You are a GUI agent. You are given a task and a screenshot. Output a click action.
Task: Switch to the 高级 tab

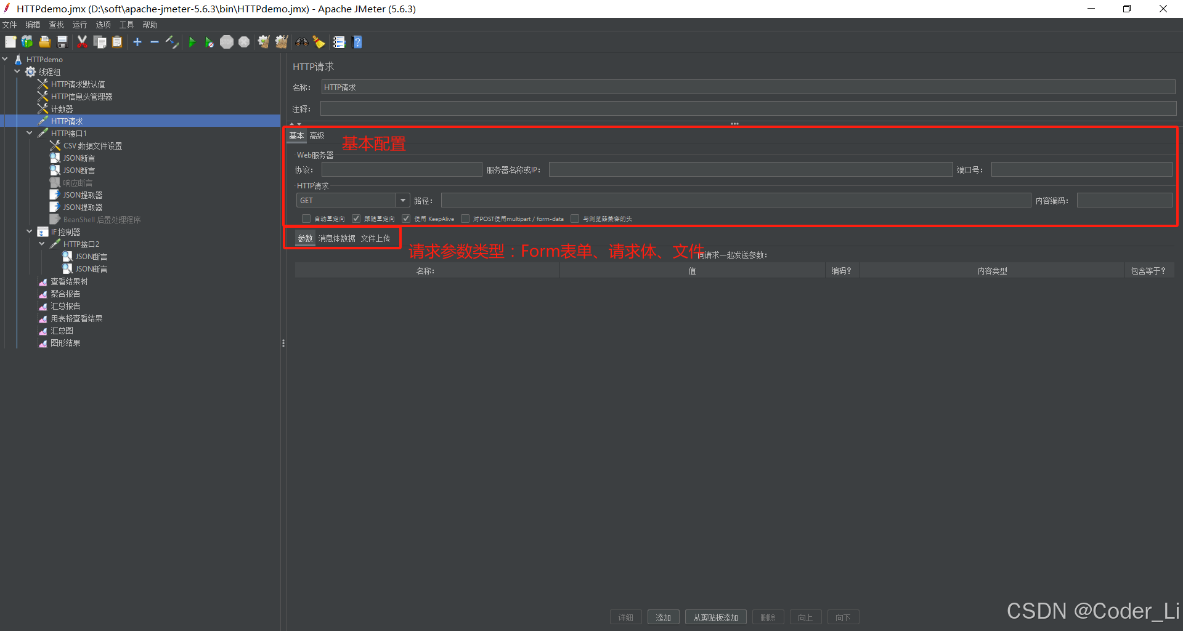point(317,135)
